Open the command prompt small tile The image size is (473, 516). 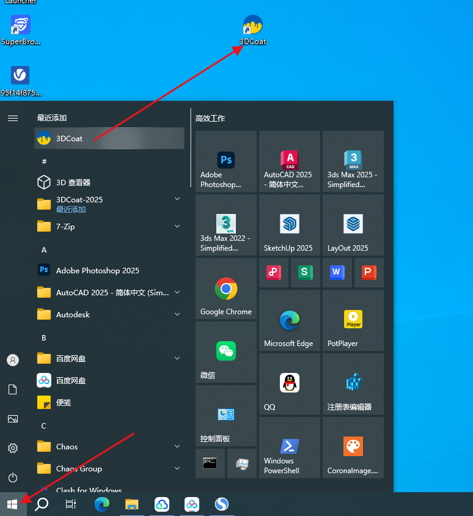click(x=210, y=463)
